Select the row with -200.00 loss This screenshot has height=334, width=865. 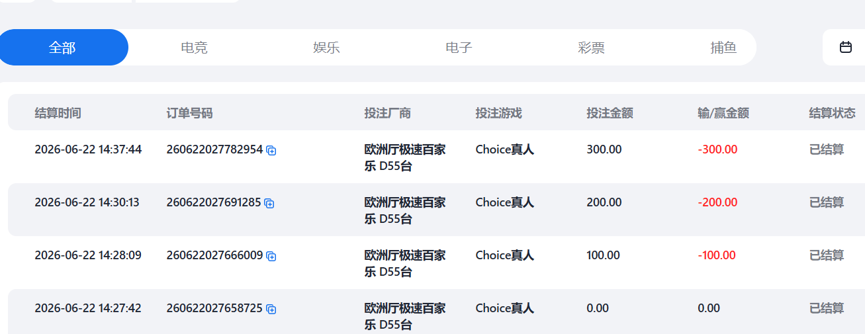(x=436, y=210)
